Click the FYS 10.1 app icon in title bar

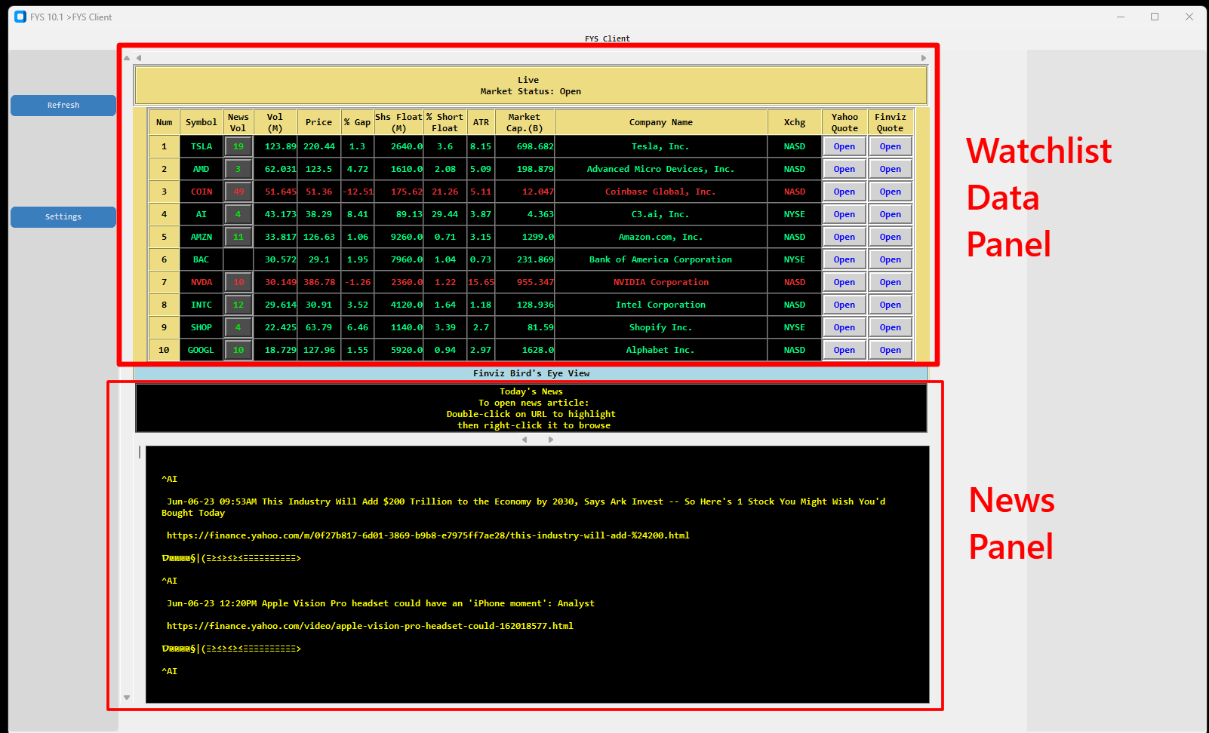tap(20, 17)
